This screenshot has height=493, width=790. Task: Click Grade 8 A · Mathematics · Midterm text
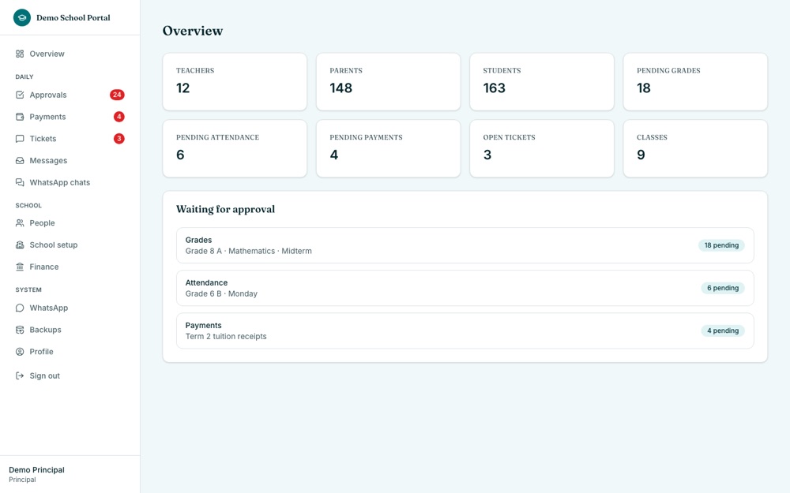(248, 251)
